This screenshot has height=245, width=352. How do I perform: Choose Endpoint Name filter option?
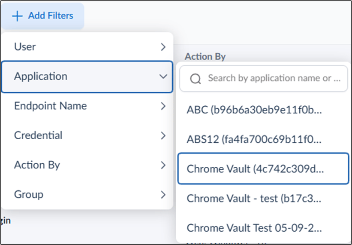87,106
